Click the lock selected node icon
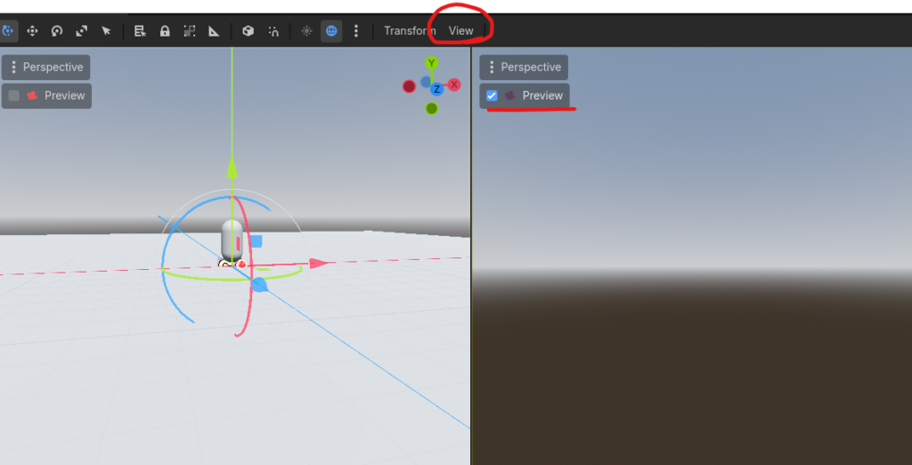Viewport: 912px width, 465px height. click(165, 31)
